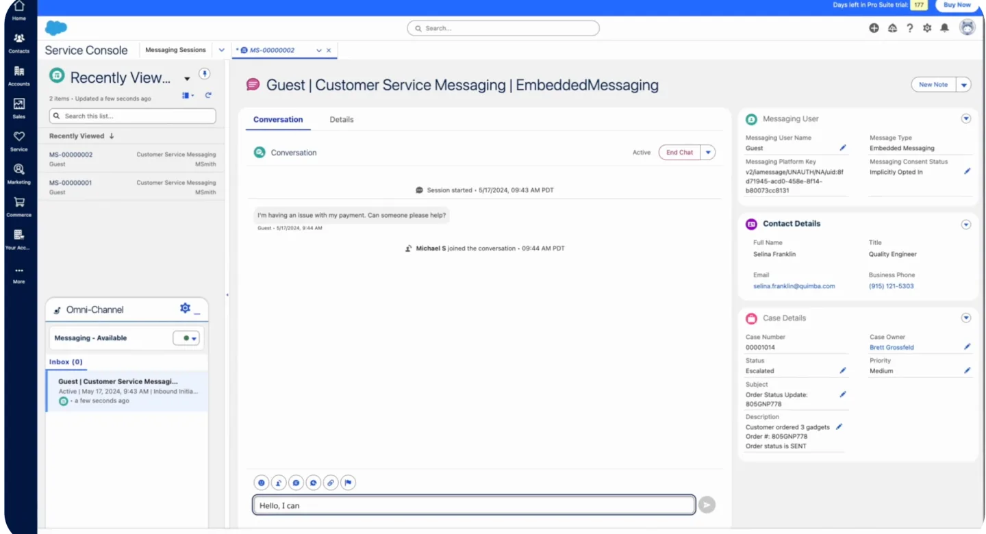This screenshot has height=534, width=986.
Task: Close the MS-00000002 workspace tab
Action: (x=329, y=51)
